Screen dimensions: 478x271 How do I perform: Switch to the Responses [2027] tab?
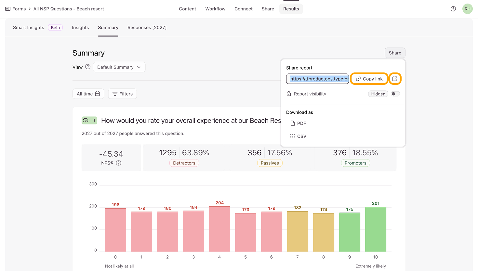point(147,28)
